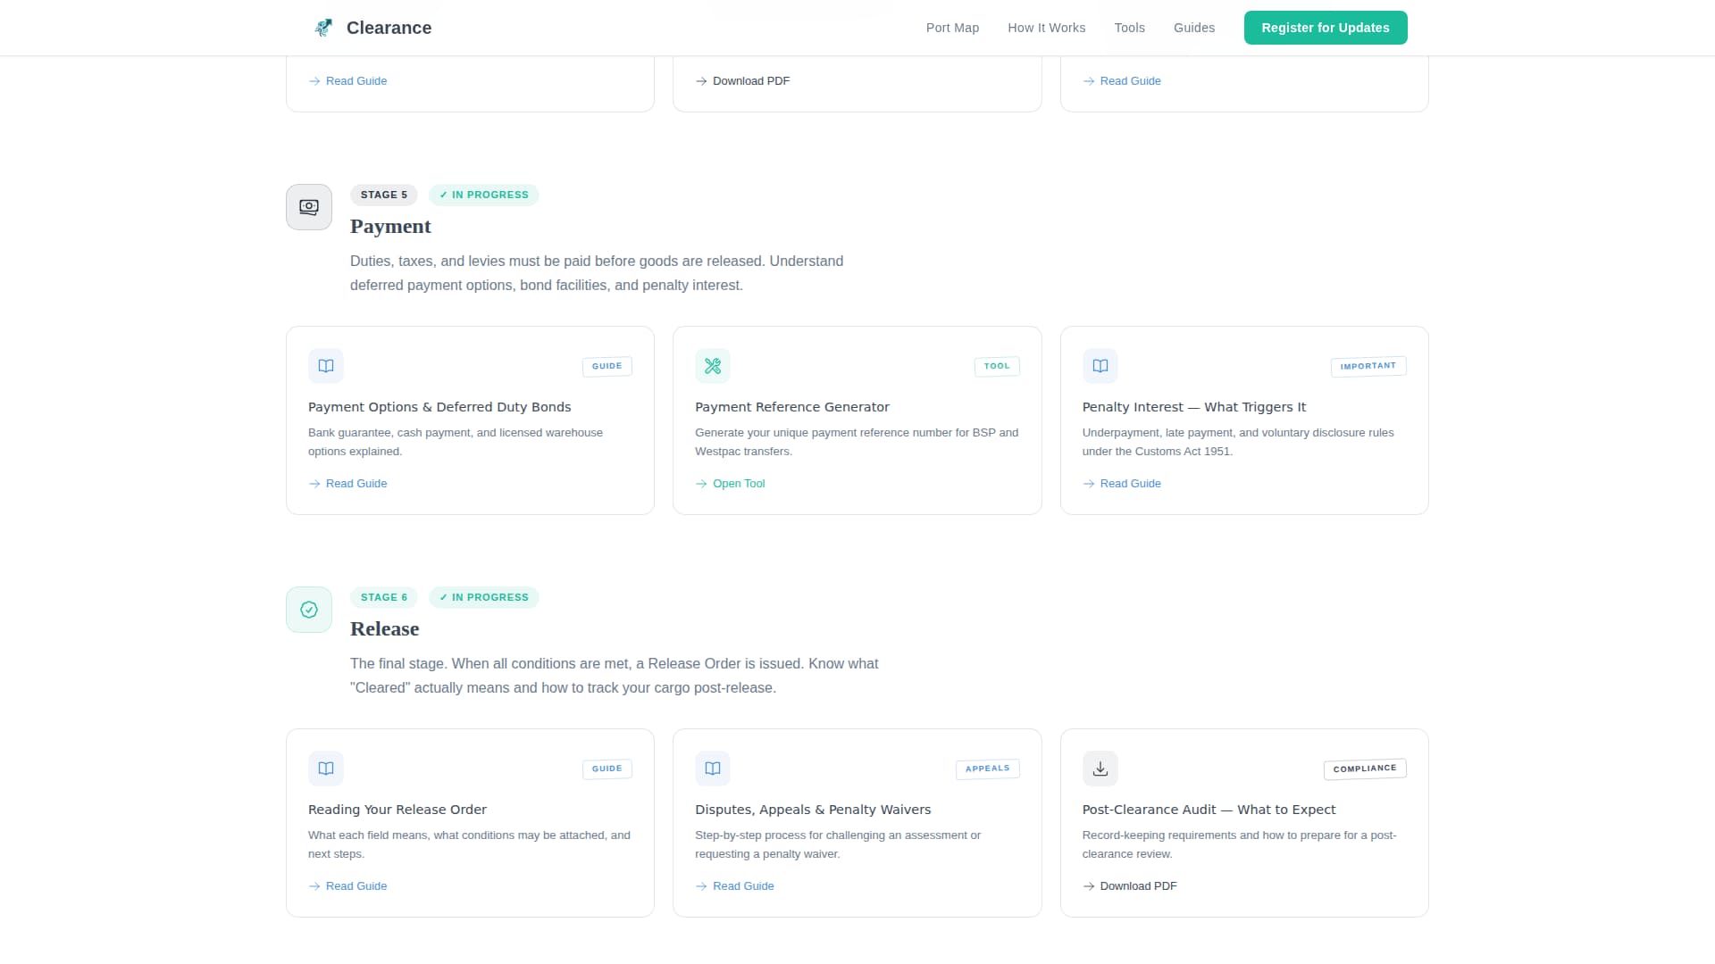Click the Reading Your Release Order book icon
This screenshot has width=1715, height=964.
(326, 769)
